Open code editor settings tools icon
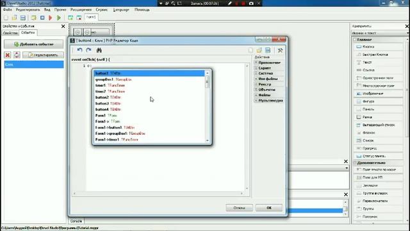Image resolution: width=410 pixels, height=231 pixels. click(x=280, y=50)
